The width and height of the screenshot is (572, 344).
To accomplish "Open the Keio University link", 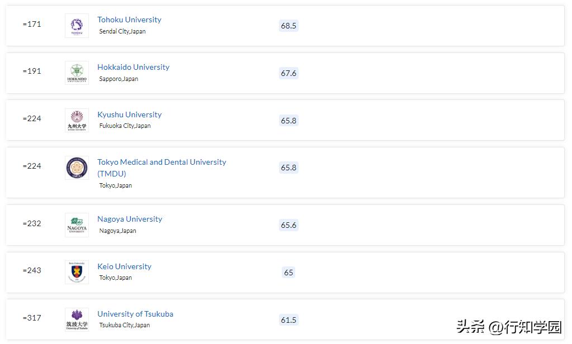I will point(124,266).
